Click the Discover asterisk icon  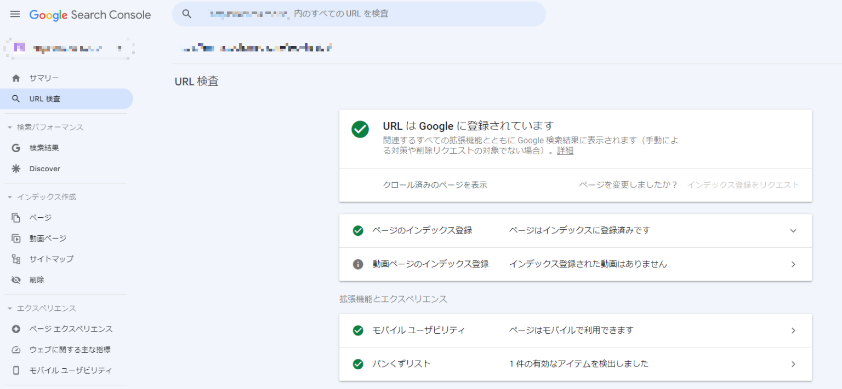tap(16, 169)
